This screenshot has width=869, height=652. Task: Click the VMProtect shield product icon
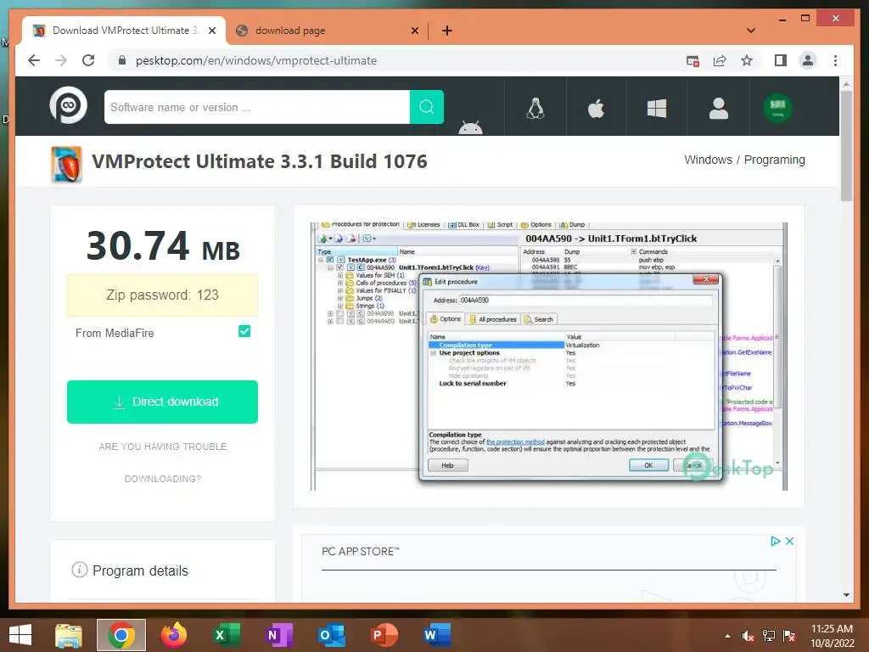point(66,164)
